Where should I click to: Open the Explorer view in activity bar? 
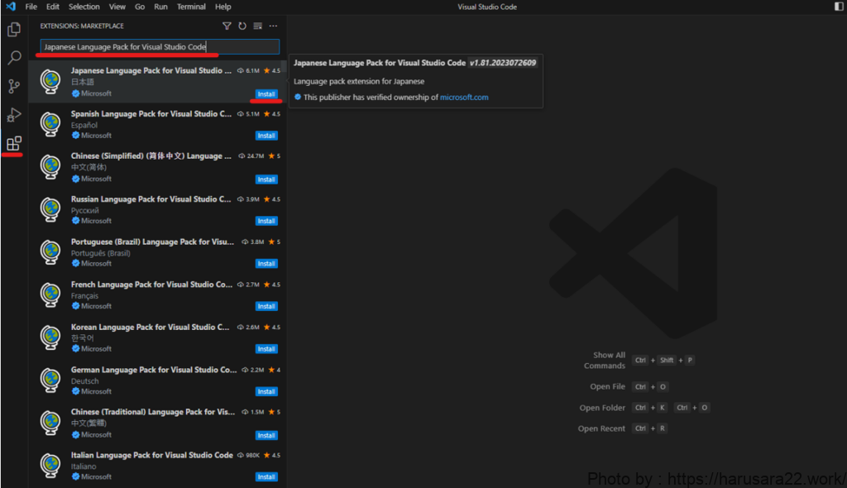pyautogui.click(x=14, y=30)
